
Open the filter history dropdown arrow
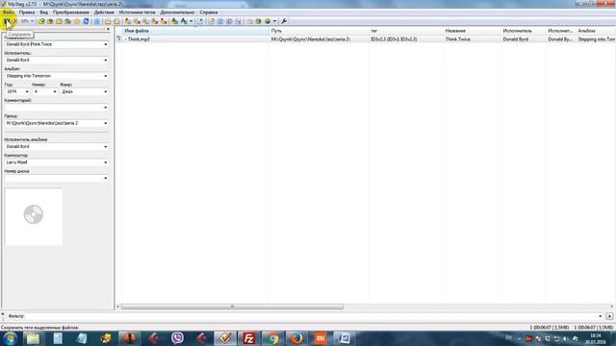point(601,316)
